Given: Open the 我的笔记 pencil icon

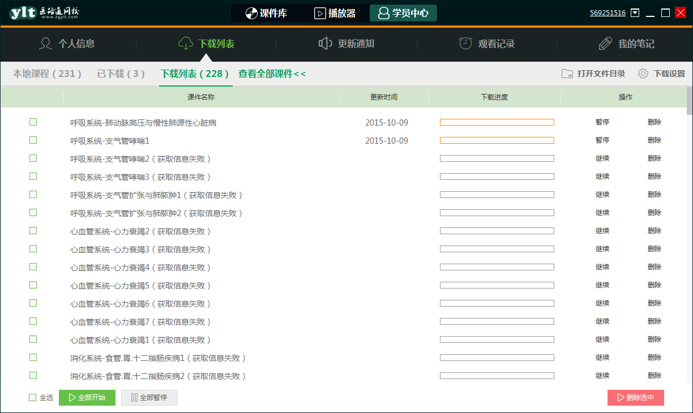Looking at the screenshot, I should 605,44.
